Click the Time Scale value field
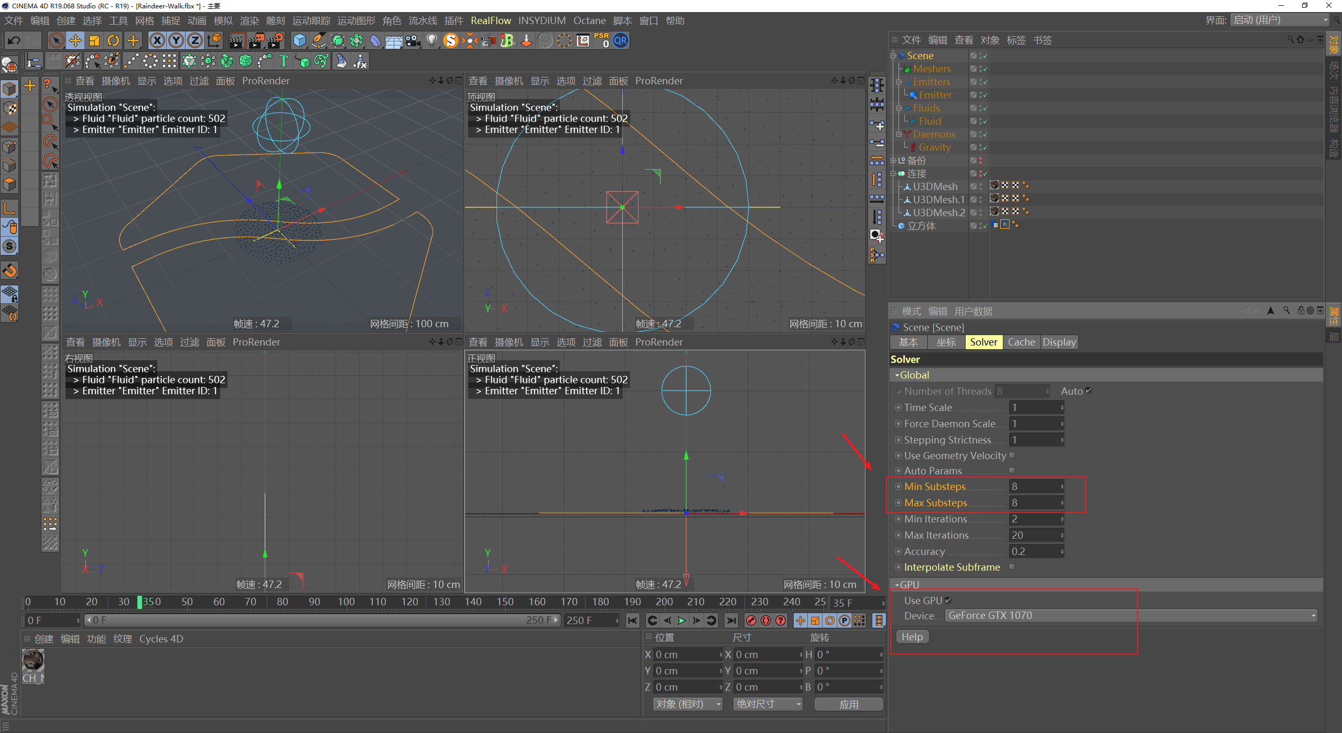 [1034, 407]
